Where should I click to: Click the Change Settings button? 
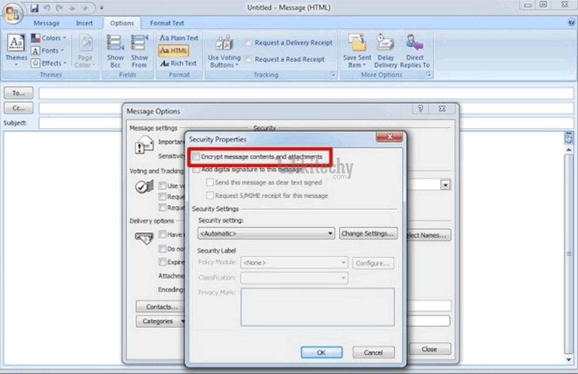pos(368,233)
